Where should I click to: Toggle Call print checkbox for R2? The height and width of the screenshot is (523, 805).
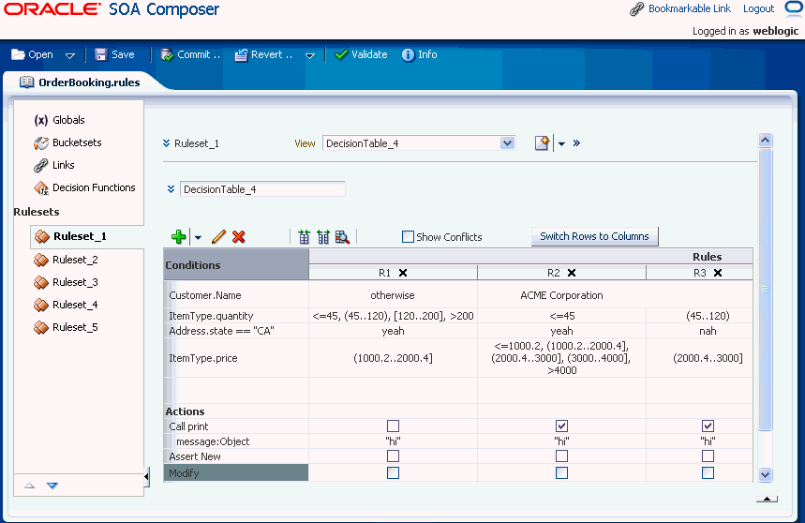click(x=561, y=426)
